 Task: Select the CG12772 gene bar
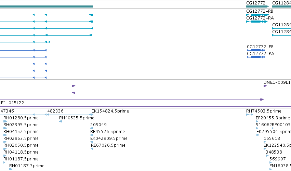(x=257, y=6)
